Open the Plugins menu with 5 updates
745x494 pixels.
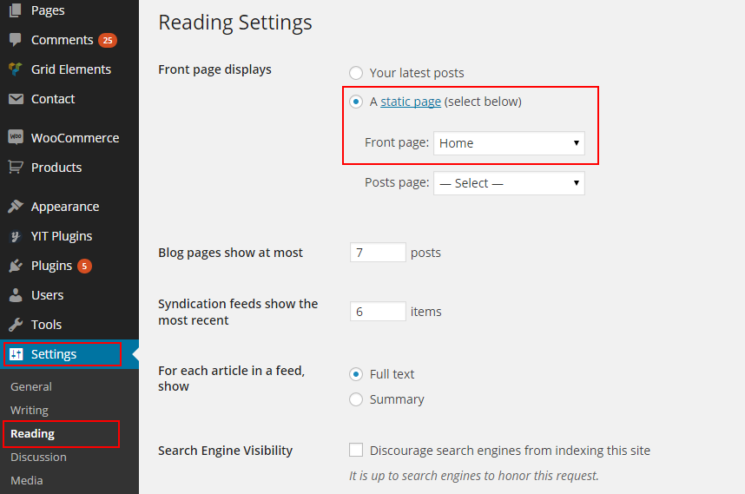[x=52, y=266]
